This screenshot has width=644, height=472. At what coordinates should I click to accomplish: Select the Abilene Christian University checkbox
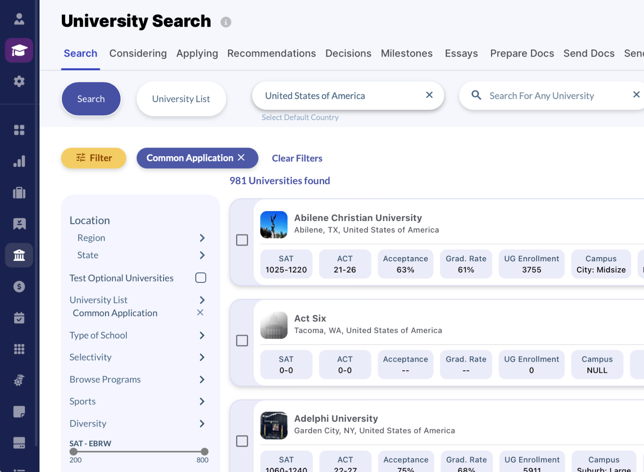coord(242,240)
